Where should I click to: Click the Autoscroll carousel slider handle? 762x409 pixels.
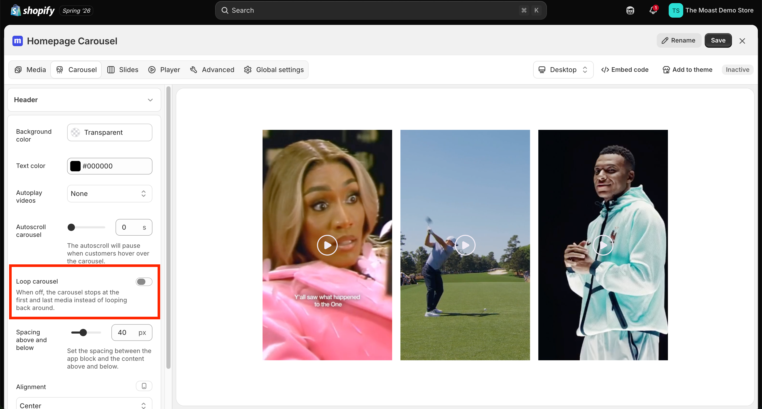click(x=71, y=227)
